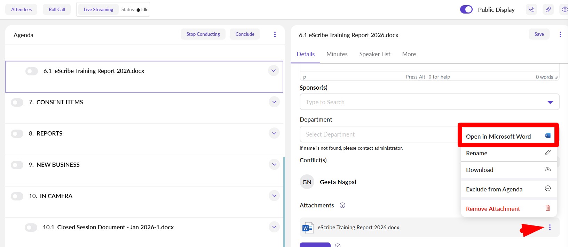Toggle the Public Display switch
The width and height of the screenshot is (568, 247).
(466, 9)
